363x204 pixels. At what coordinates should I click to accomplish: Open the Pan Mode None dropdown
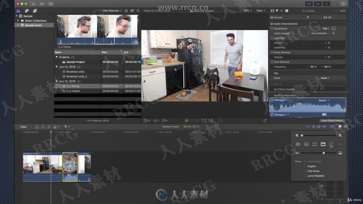(325, 78)
